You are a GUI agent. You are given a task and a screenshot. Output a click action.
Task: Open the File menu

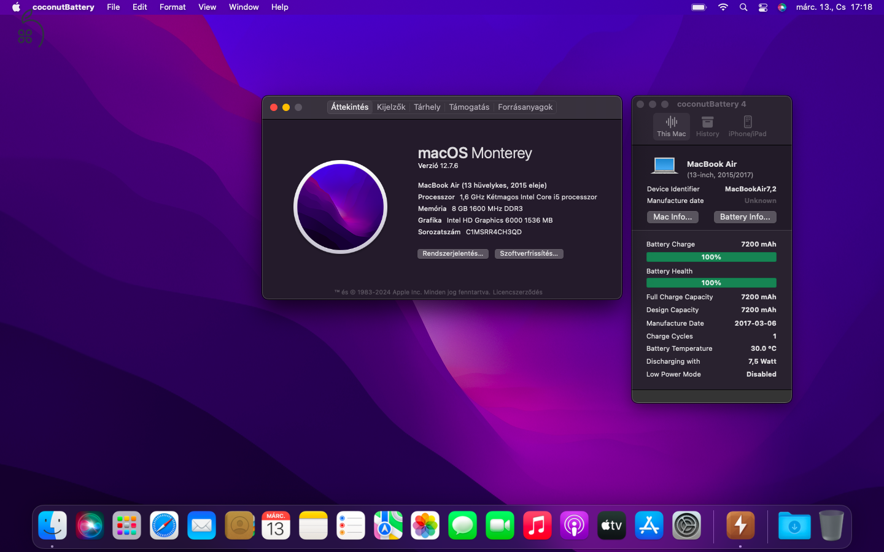114,7
